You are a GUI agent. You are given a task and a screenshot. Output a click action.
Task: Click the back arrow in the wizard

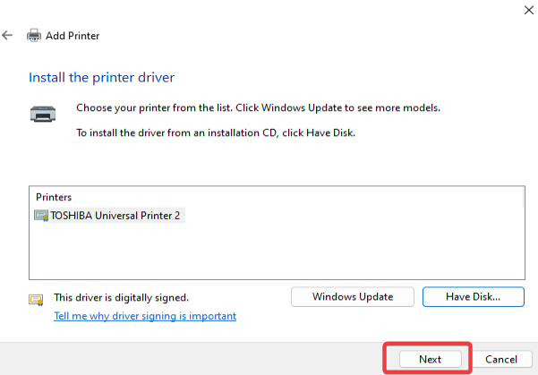pyautogui.click(x=8, y=36)
